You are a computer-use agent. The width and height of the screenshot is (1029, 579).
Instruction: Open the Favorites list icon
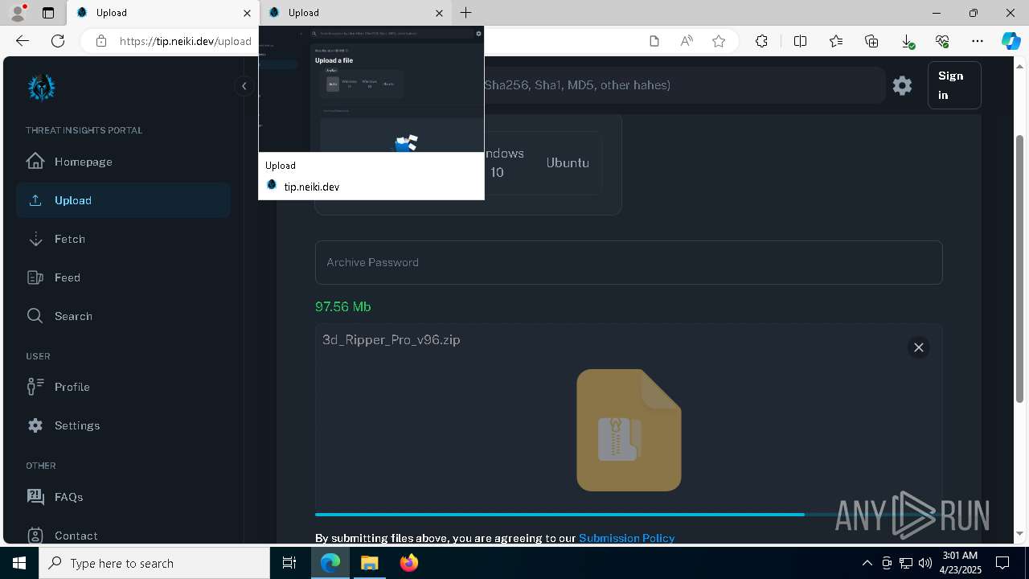pos(836,41)
